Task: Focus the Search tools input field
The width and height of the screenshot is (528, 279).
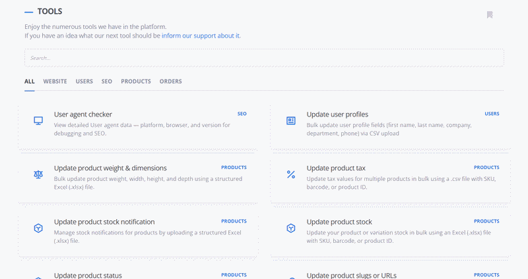Action: pyautogui.click(x=264, y=58)
